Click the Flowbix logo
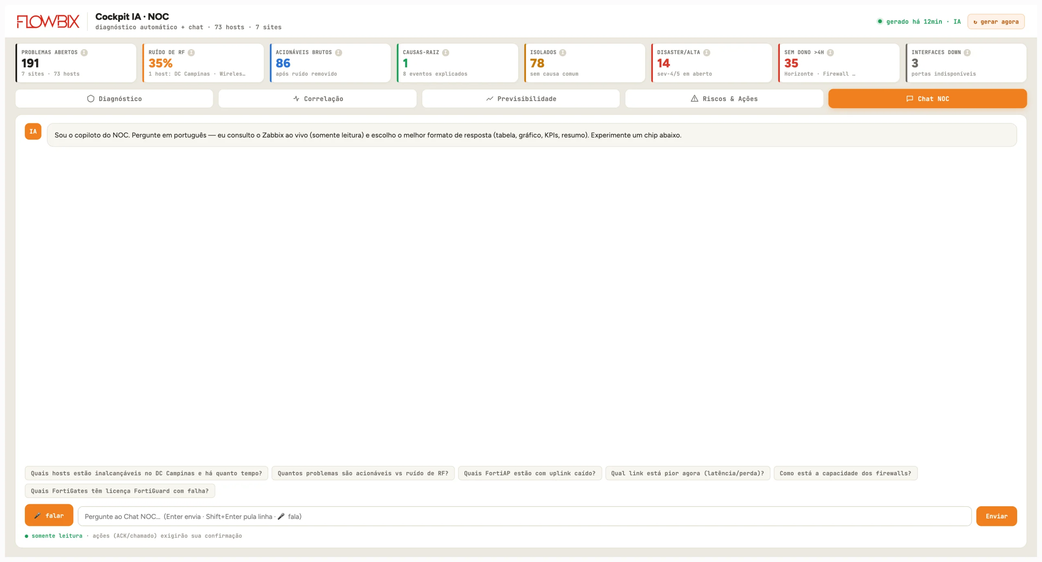Viewport: 1042px width, 562px height. click(x=48, y=22)
